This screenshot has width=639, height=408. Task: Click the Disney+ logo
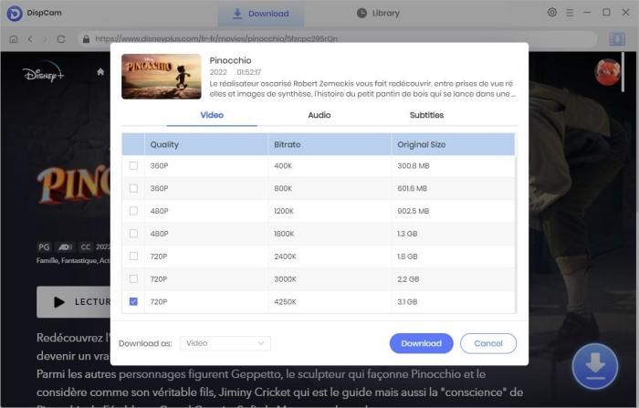point(43,72)
